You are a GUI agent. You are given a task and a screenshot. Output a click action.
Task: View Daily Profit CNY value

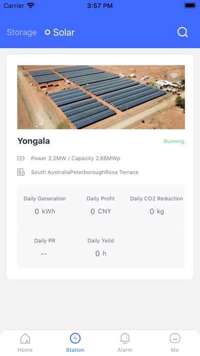[x=101, y=211]
